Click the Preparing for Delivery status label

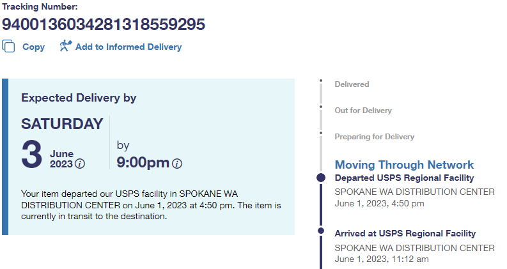tap(374, 137)
